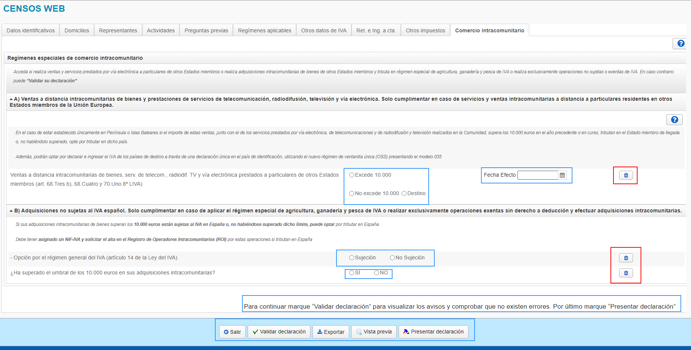Select the Excede 10.000 radio option
Image resolution: width=691 pixels, height=350 pixels.
[352, 175]
